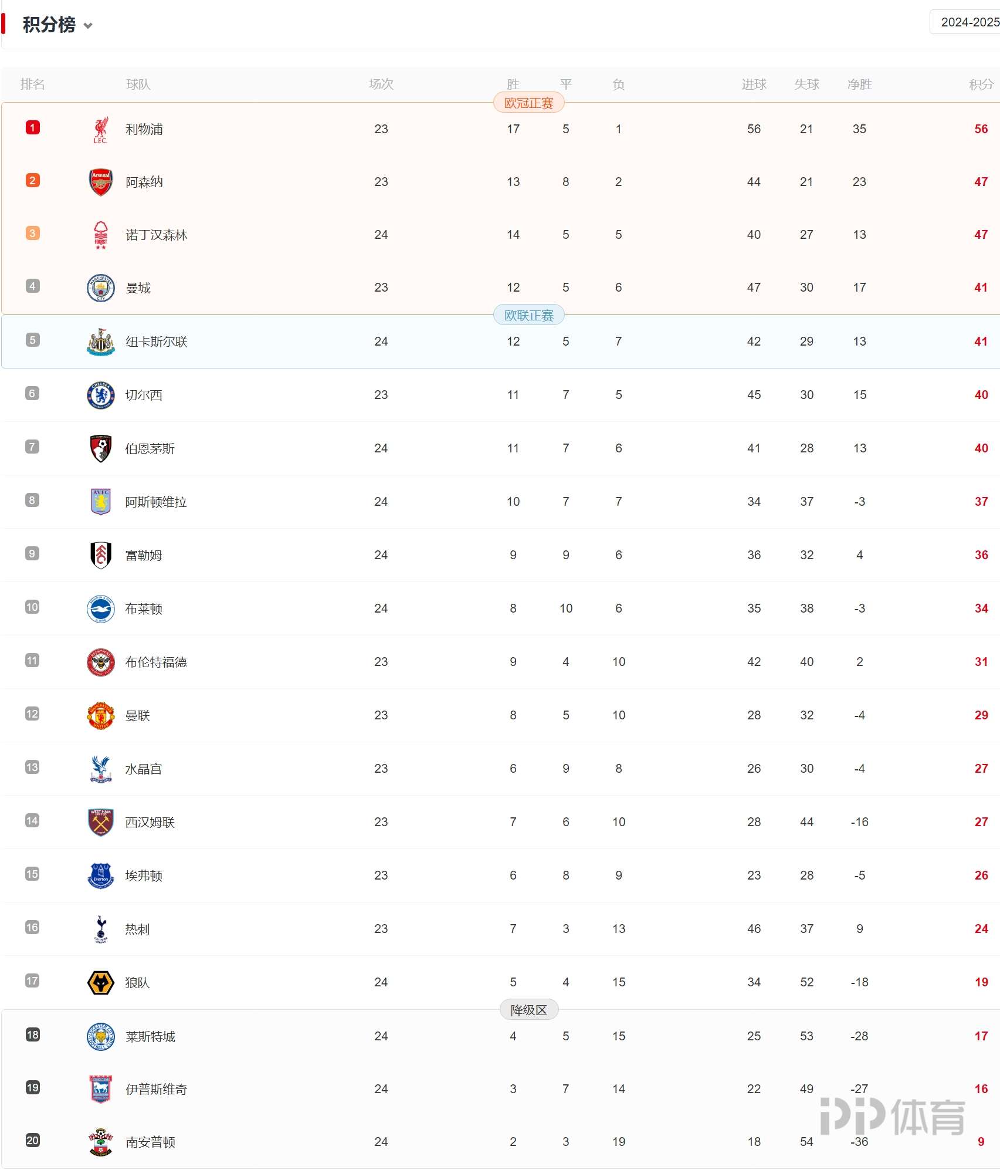Open the 2024-2025 season selector
Image resolution: width=1000 pixels, height=1170 pixels.
968,22
